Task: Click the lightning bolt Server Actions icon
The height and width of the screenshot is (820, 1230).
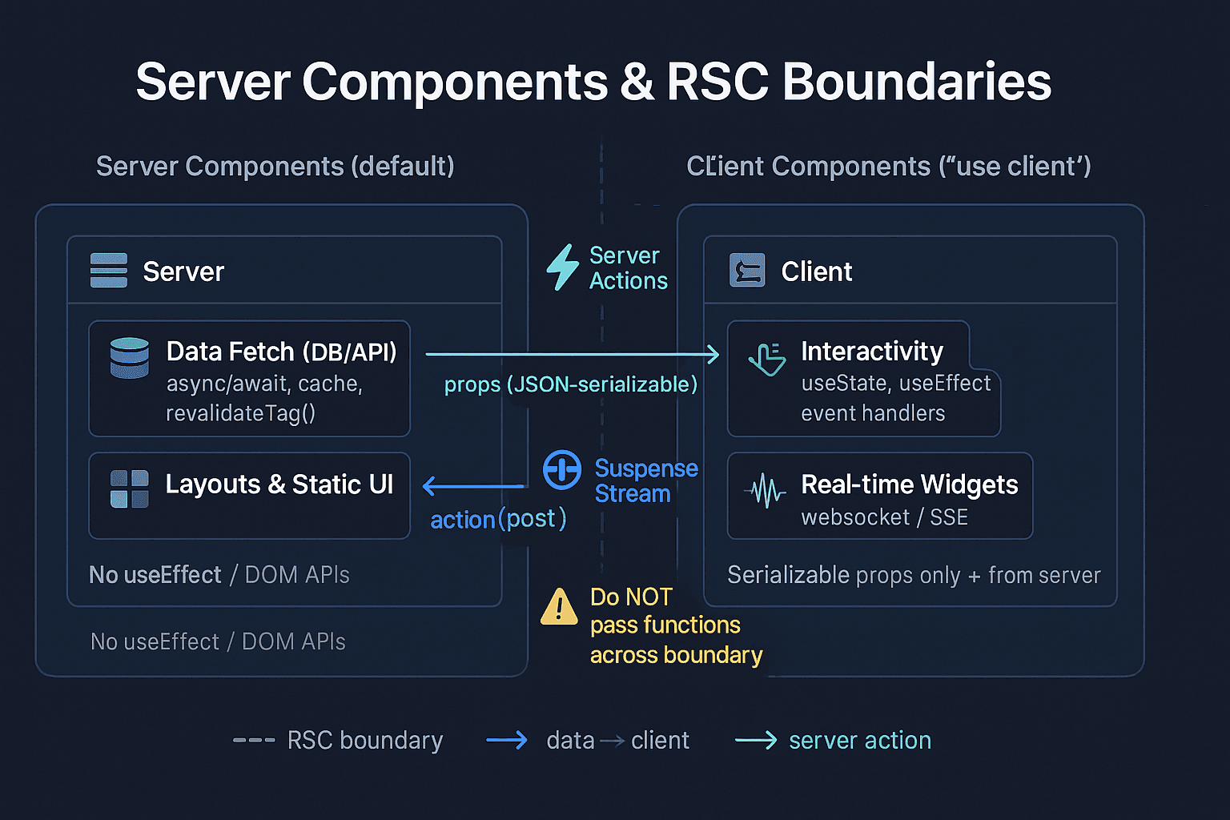Action: point(563,267)
